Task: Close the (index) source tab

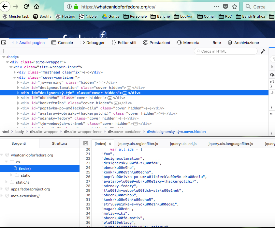Action: [110, 144]
